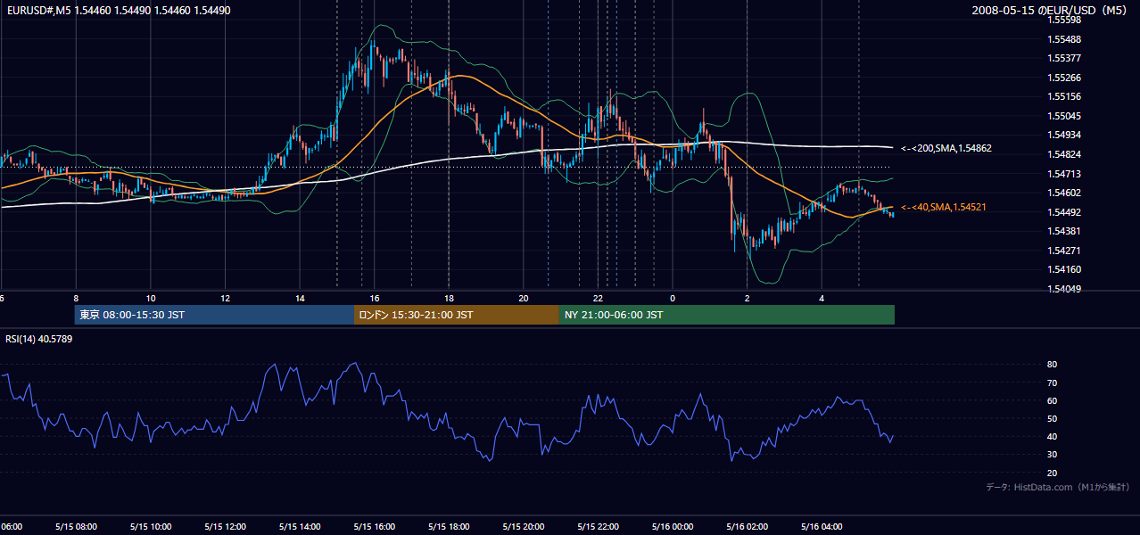The width and height of the screenshot is (1140, 535).
Task: Click price axis label 1.55045
Action: (x=1065, y=116)
